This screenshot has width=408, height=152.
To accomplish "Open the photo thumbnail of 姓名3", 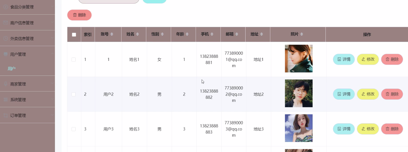I will 299,128.
